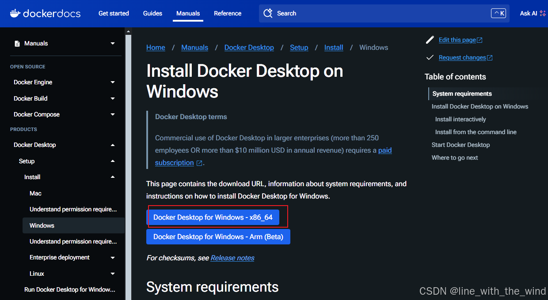Click the dockerdocs wordmark text
The width and height of the screenshot is (548, 300).
52,13
